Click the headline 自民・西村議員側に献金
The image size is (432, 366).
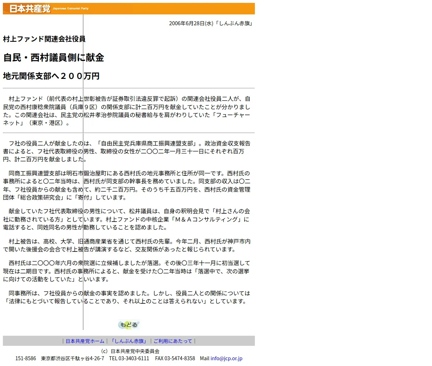pos(54,58)
